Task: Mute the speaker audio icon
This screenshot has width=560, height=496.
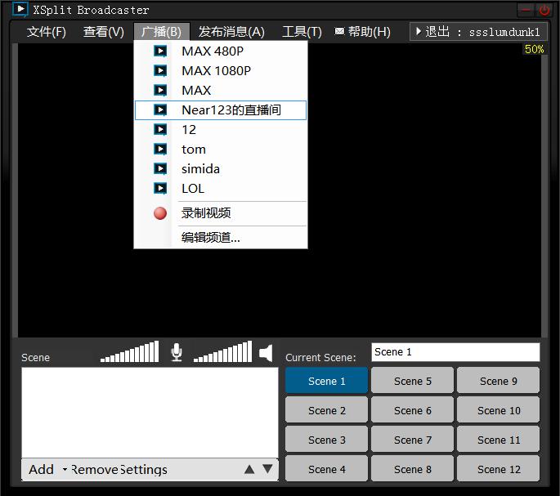Action: click(x=266, y=352)
